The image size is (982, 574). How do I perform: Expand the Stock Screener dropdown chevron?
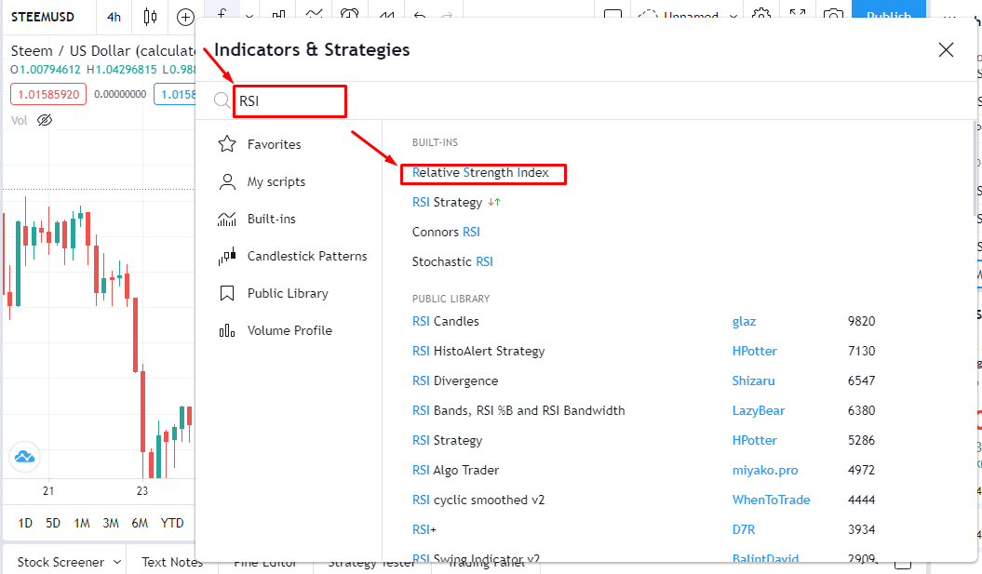(x=117, y=562)
